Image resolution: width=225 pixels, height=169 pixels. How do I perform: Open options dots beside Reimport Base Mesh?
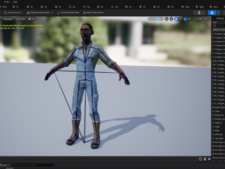pyautogui.click(x=52, y=13)
